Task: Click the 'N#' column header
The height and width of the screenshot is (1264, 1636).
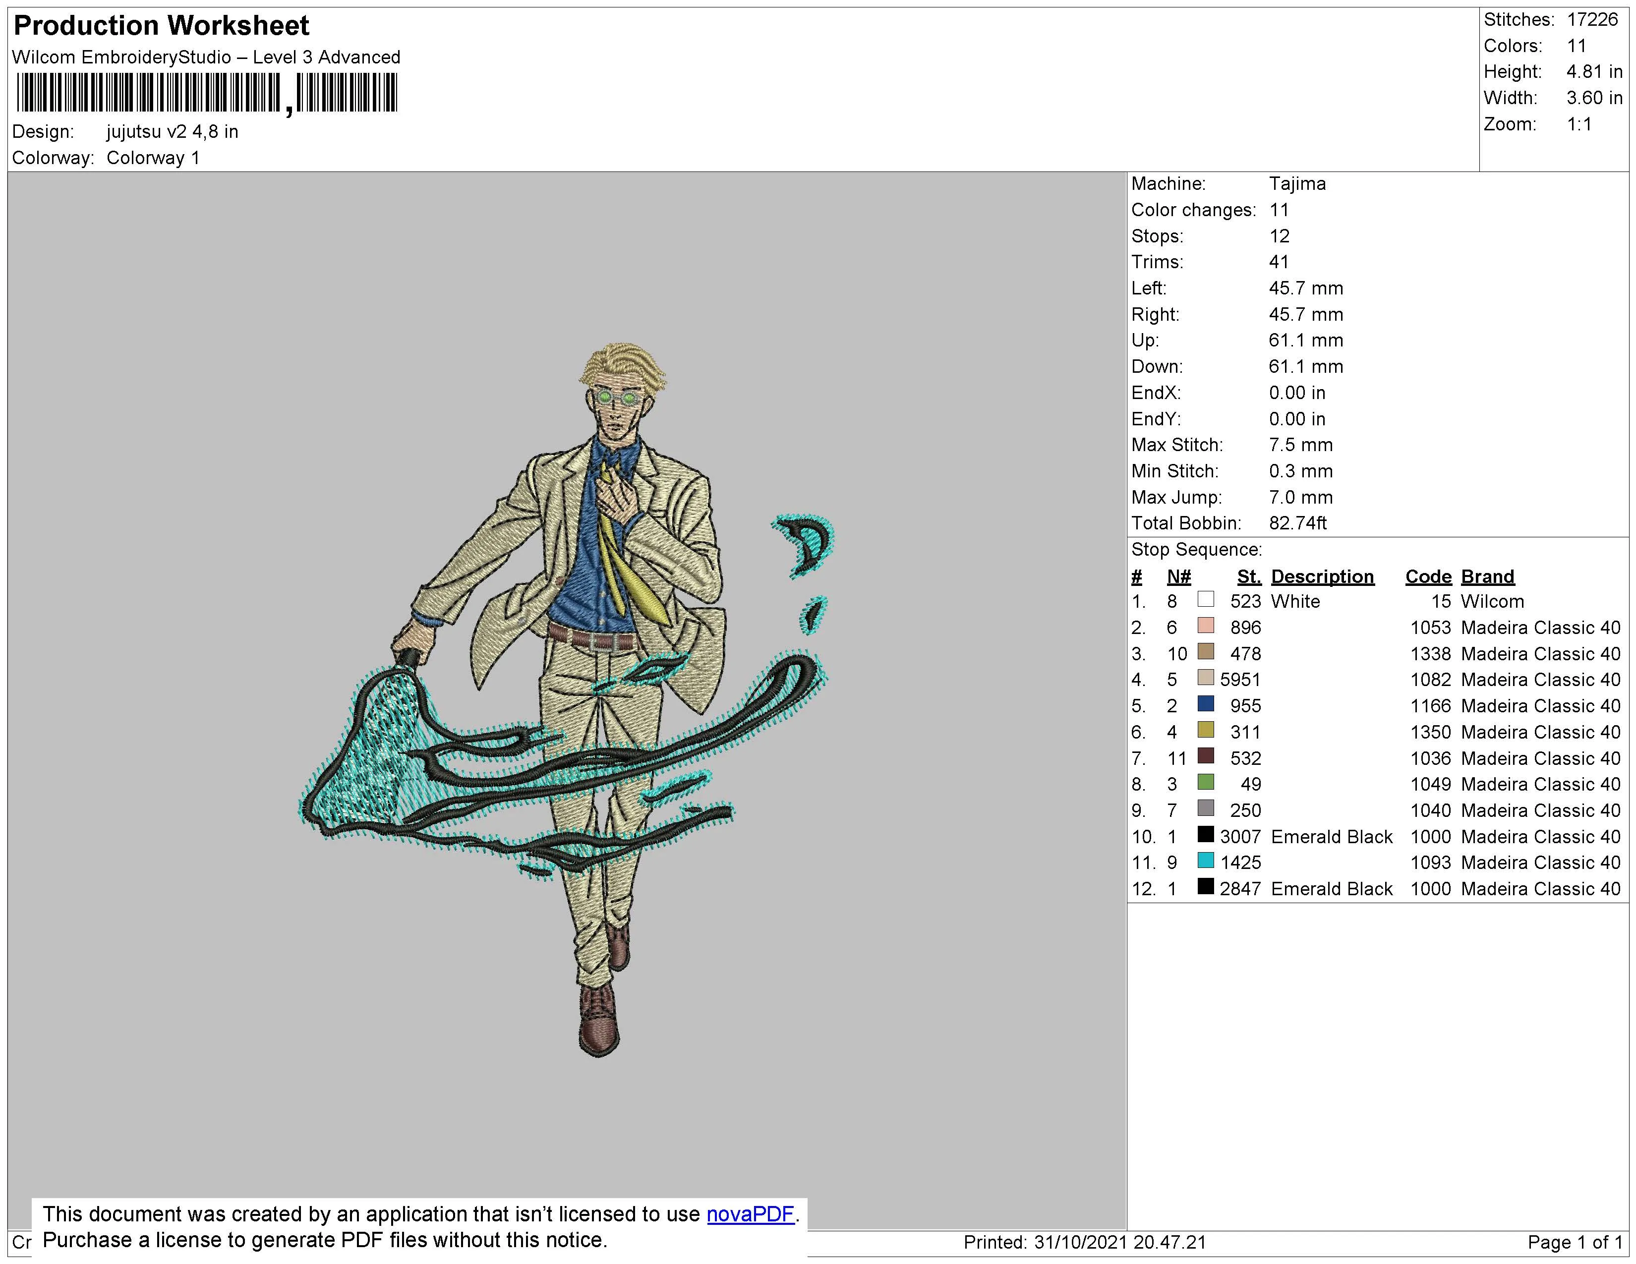Action: click(x=1178, y=576)
